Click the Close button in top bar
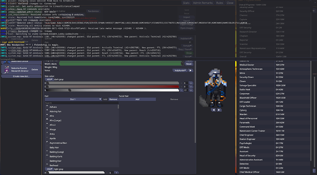The image size is (317, 175). coord(230,3)
